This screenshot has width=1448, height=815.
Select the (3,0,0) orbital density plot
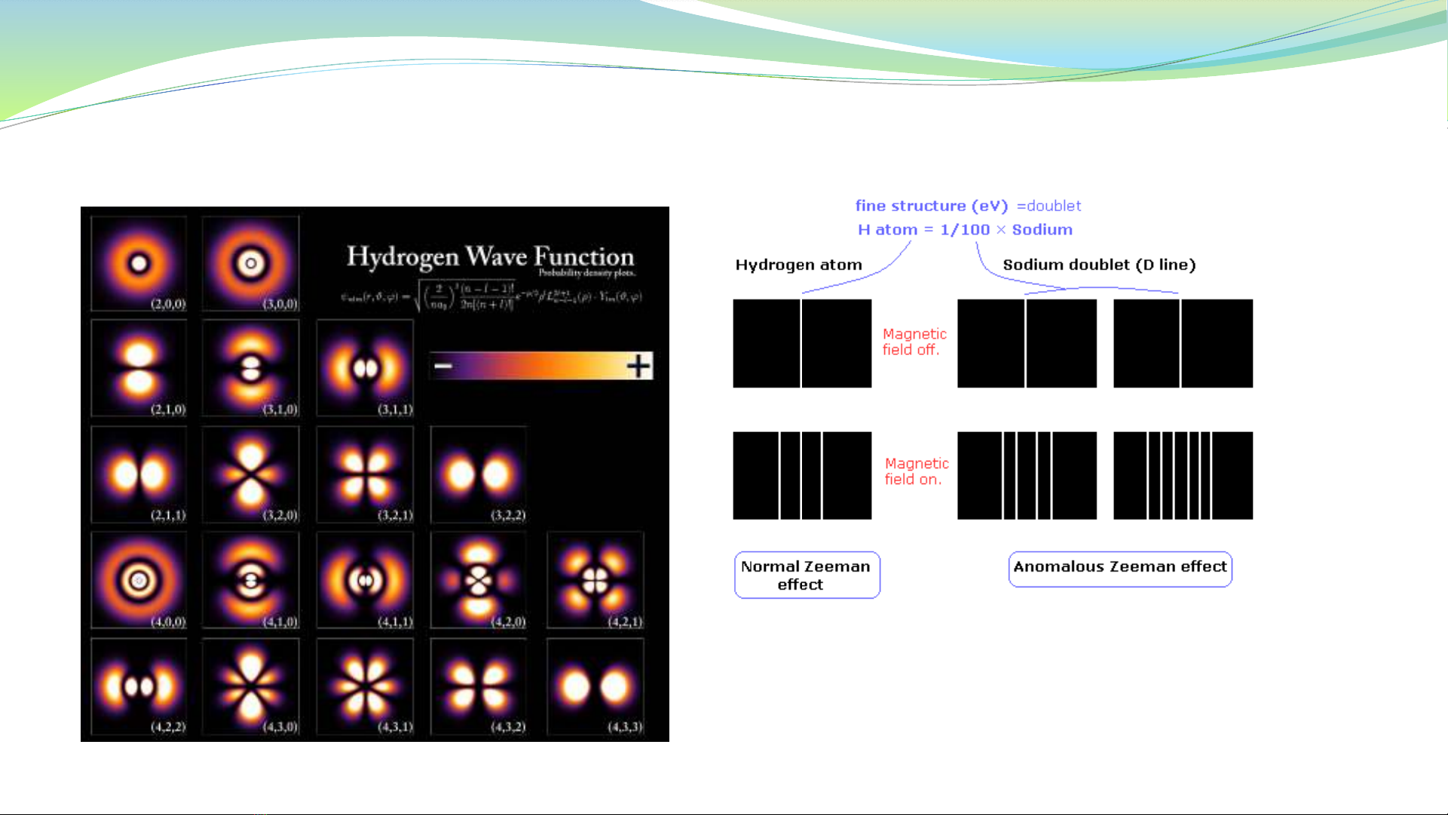coord(251,263)
